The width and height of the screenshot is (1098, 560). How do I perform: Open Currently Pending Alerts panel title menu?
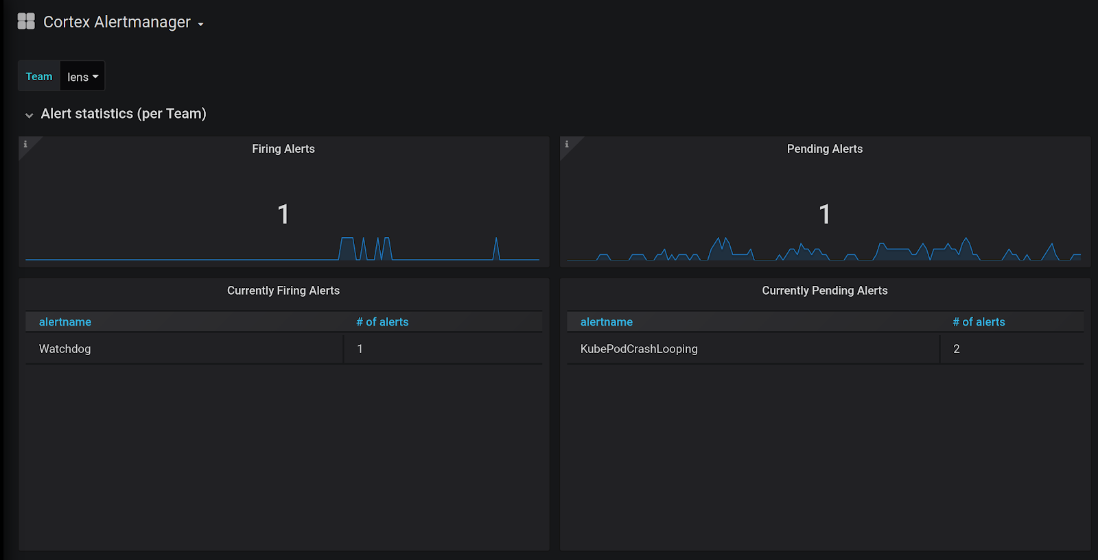(x=824, y=291)
